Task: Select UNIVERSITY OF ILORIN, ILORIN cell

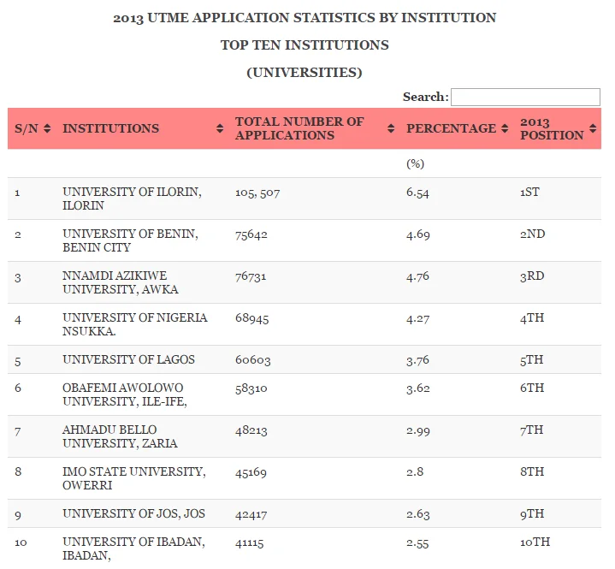Action: (133, 199)
